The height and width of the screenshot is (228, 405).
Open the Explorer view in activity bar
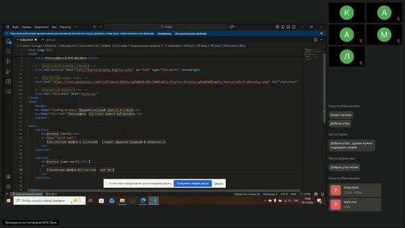pyautogui.click(x=8, y=41)
